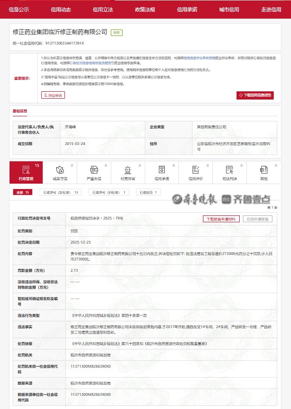Screen dimensions: 291x409
Task: Click penalty document number 临自然资规罚决字 79号
Action: click(x=97, y=218)
